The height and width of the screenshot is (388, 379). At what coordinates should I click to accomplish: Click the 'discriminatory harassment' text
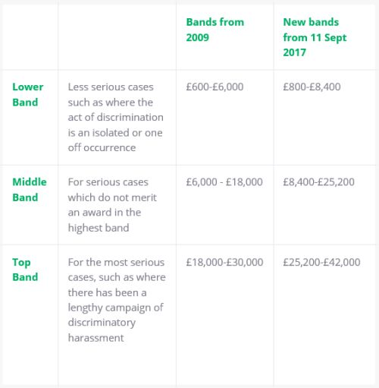[102, 330]
